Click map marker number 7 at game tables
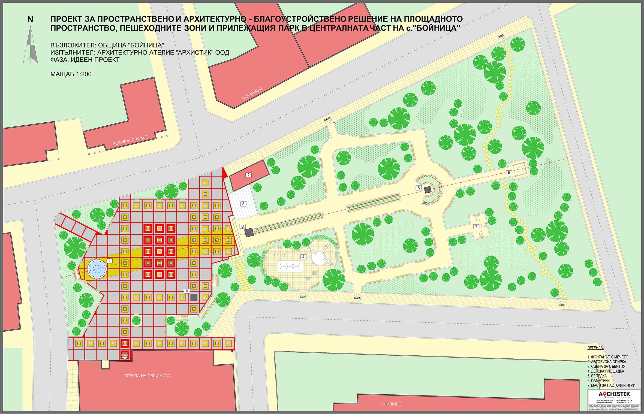This screenshot has height=414, width=644. (476, 226)
